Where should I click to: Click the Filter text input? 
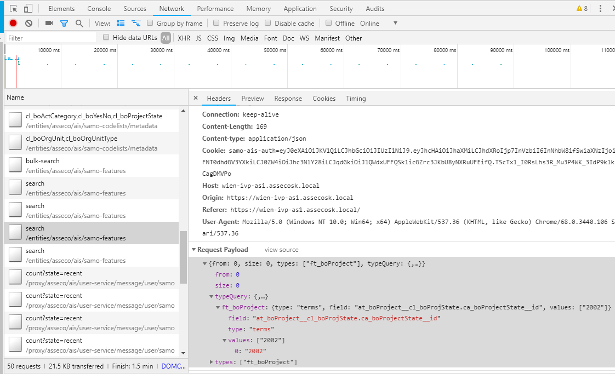50,38
